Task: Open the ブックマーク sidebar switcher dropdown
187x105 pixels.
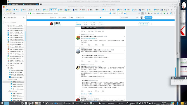Action: 11,17
